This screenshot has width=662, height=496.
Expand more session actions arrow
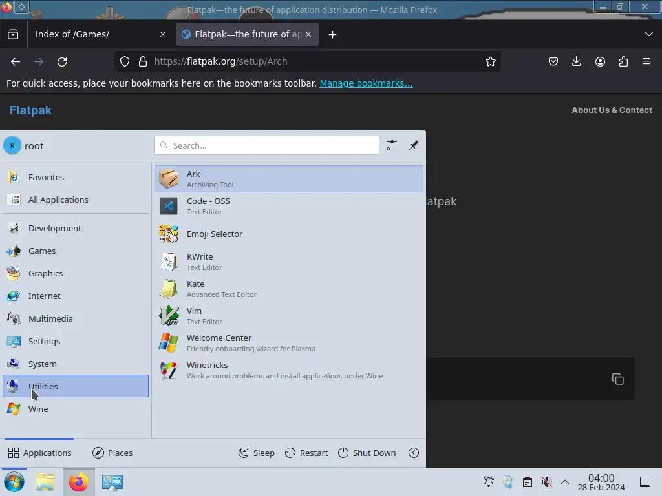[x=414, y=453]
